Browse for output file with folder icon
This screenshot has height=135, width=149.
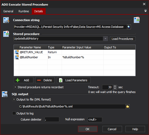[128, 106]
